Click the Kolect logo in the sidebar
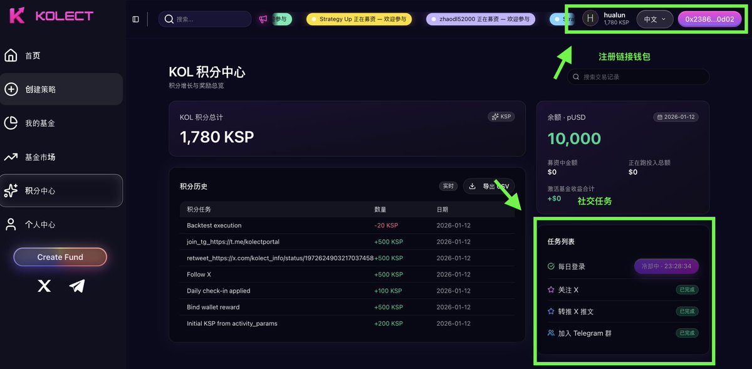The height and width of the screenshot is (369, 752). pos(51,16)
